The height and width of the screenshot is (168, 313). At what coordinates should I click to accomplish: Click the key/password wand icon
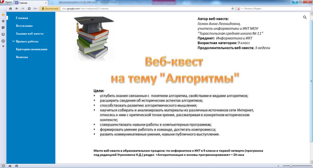pos(35,8)
